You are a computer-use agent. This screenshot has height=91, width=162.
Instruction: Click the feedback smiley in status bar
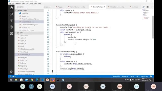click(151, 76)
